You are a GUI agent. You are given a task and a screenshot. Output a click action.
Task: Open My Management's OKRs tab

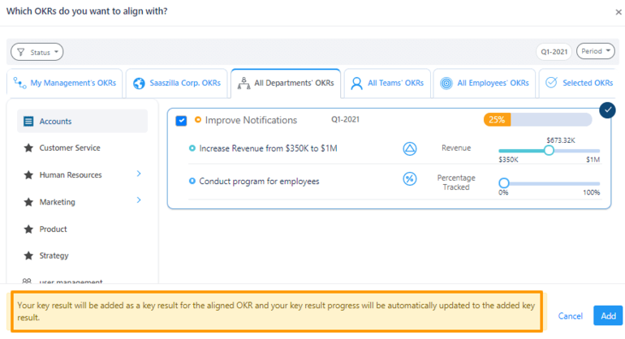click(x=65, y=83)
